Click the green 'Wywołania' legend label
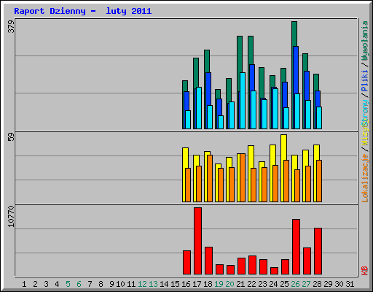373x292 pixels. click(365, 41)
